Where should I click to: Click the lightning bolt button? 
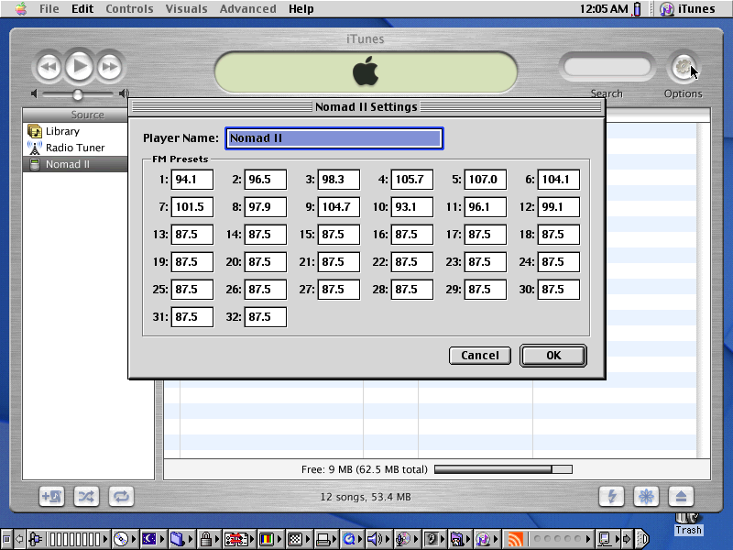click(x=611, y=496)
